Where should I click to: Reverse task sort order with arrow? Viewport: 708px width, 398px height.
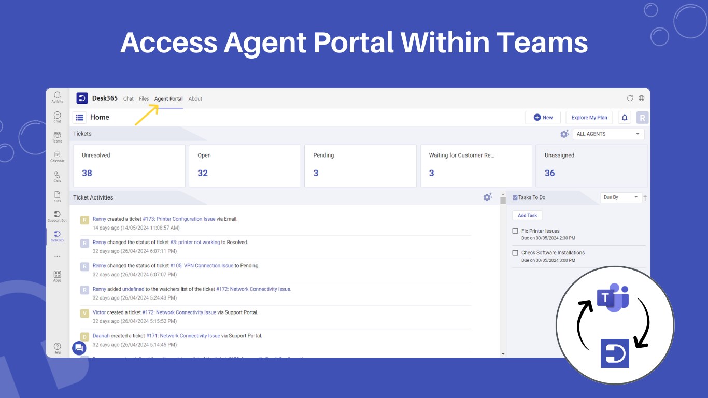(x=645, y=197)
